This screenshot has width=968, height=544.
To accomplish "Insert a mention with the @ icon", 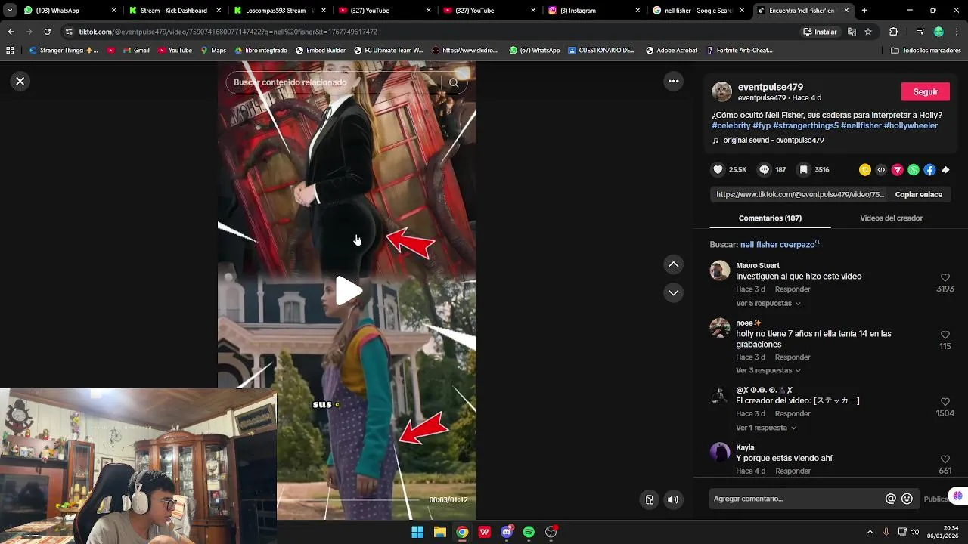I will coord(891,499).
